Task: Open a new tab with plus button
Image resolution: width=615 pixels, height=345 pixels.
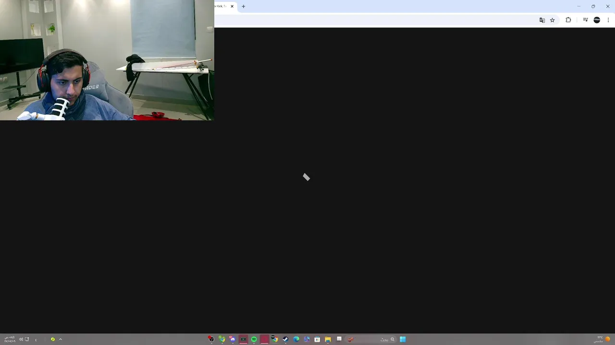Action: click(244, 6)
